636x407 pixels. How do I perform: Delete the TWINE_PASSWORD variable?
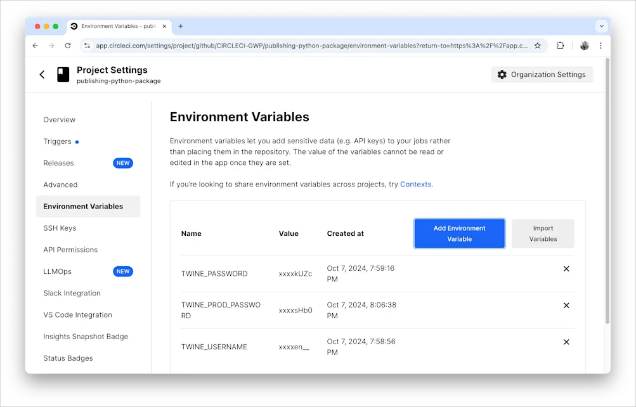pyautogui.click(x=566, y=269)
